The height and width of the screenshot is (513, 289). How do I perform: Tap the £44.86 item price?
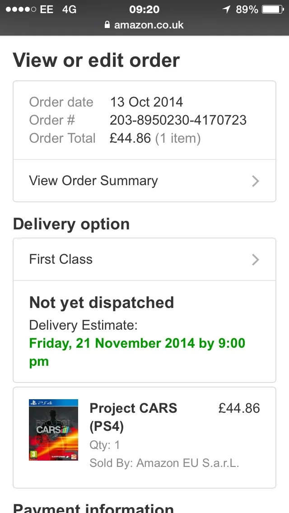(239, 408)
